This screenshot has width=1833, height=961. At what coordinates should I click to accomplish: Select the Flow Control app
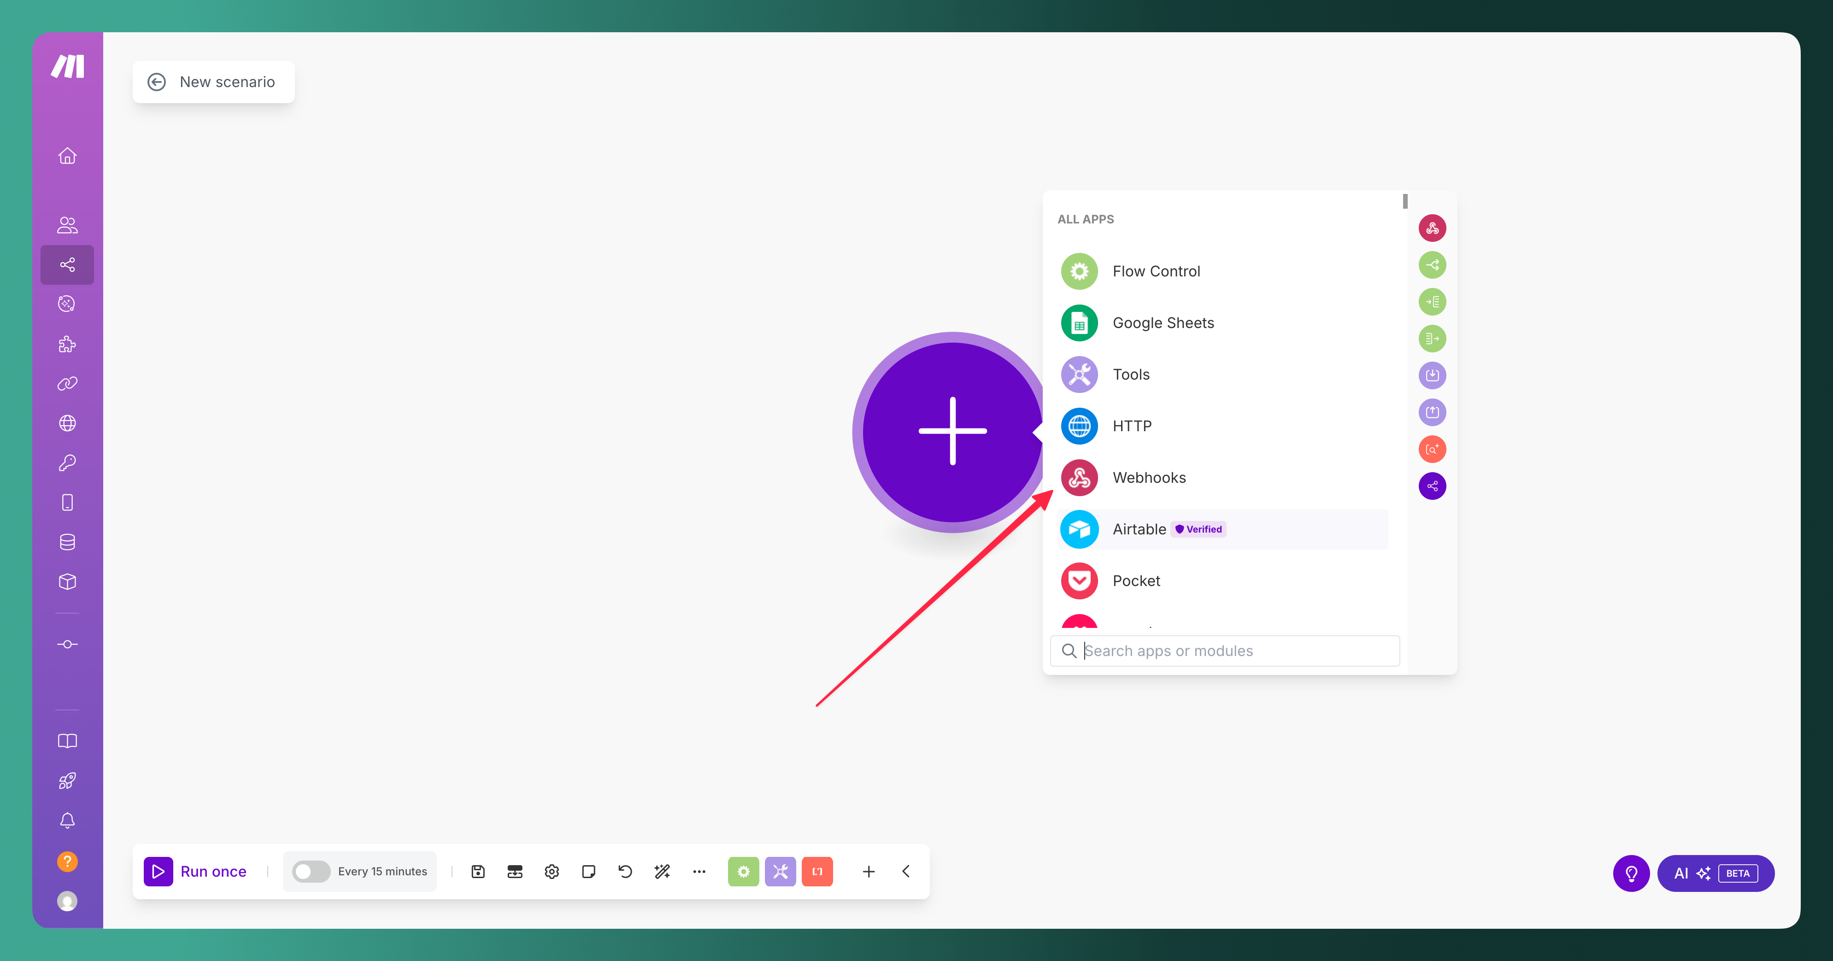point(1156,271)
